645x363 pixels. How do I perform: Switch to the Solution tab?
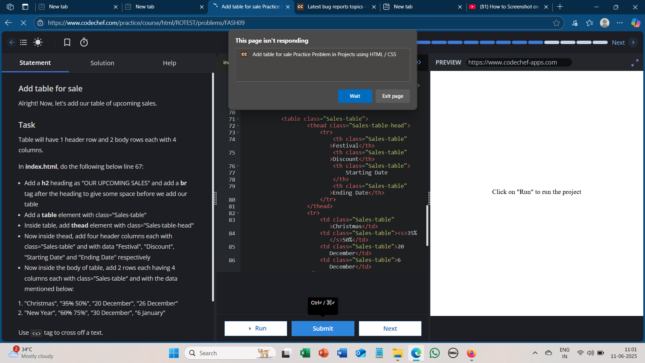102,63
